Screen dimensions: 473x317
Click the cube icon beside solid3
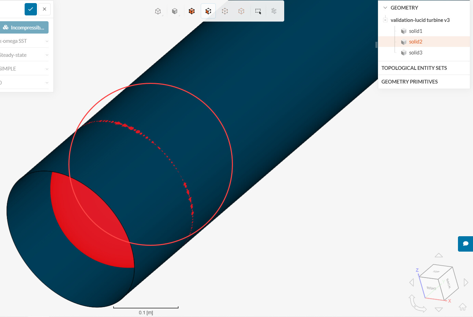(x=404, y=53)
